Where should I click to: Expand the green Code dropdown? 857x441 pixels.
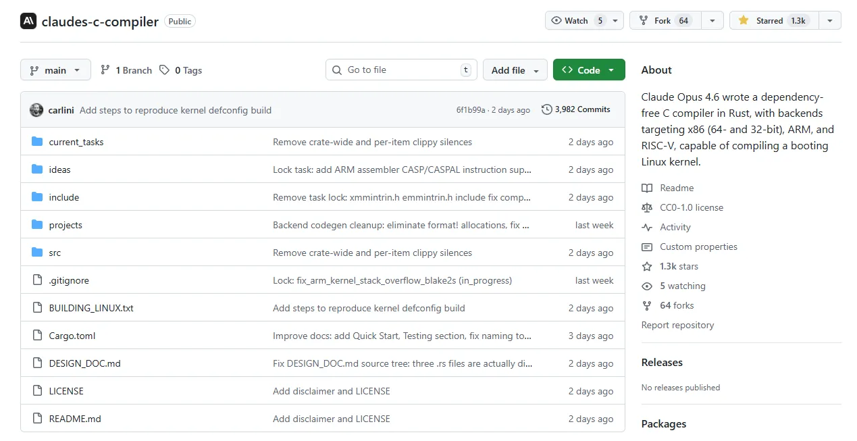588,70
